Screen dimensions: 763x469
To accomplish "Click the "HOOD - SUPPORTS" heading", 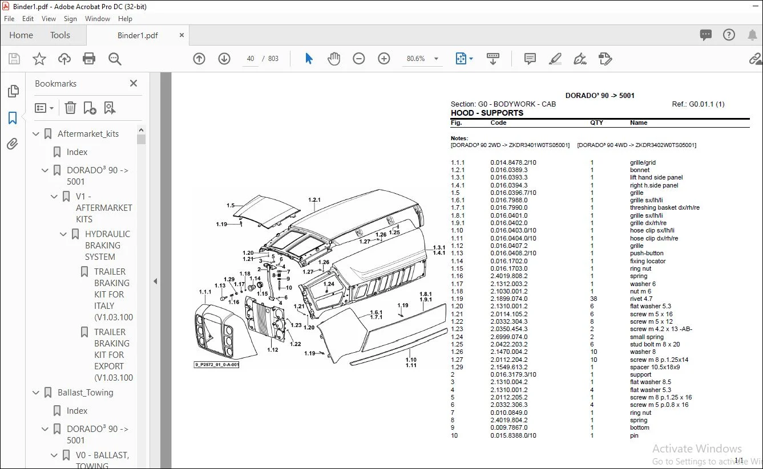I will tap(487, 113).
